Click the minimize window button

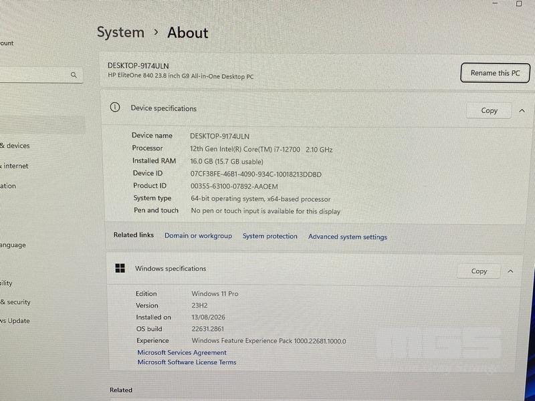click(x=496, y=3)
